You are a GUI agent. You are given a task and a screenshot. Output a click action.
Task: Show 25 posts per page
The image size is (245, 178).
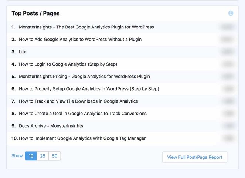(x=43, y=156)
